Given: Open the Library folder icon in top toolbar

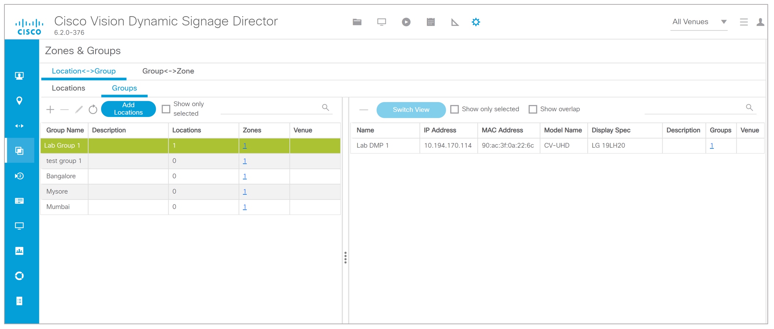Looking at the screenshot, I should [357, 22].
